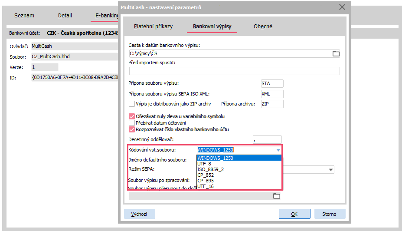Pick CP_852 encoding option
402x231 pixels.
[x=239, y=175]
